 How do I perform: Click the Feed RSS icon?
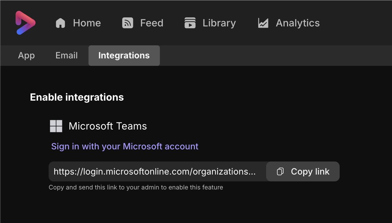pos(128,23)
